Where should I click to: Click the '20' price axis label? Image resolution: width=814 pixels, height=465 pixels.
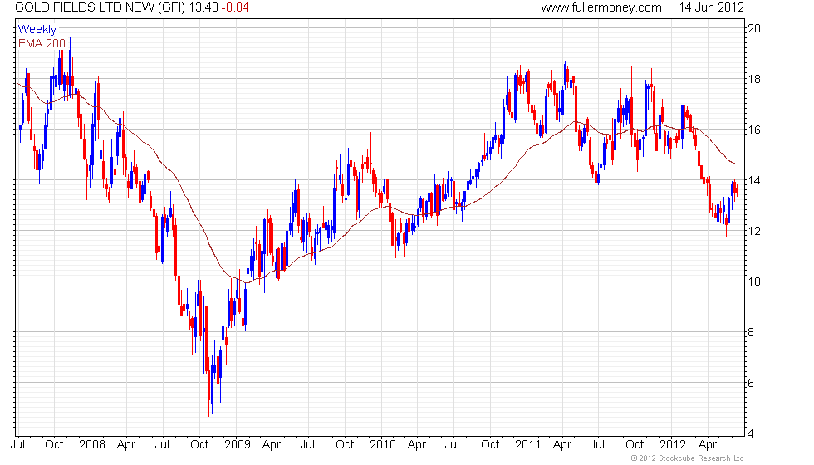point(754,28)
